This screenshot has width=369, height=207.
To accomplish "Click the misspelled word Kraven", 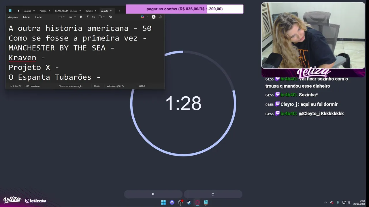I will click(22, 57).
